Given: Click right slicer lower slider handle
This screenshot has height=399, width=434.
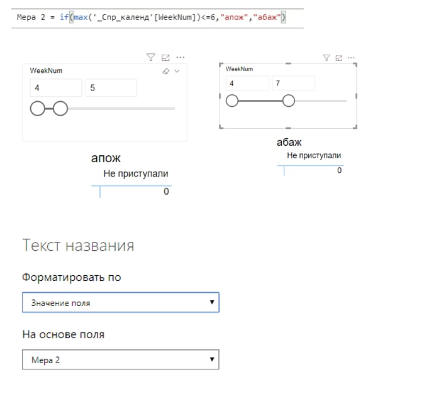Looking at the screenshot, I should (x=232, y=101).
